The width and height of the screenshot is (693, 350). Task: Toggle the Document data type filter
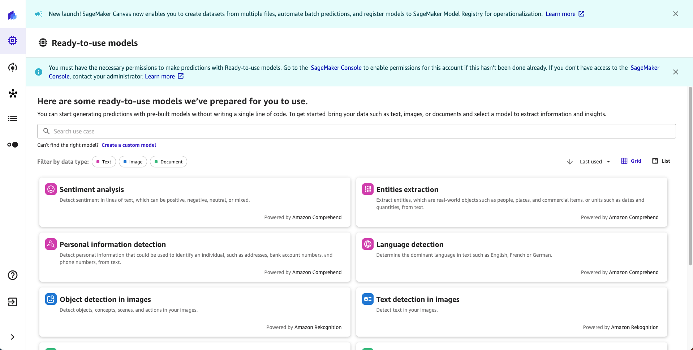[168, 162]
